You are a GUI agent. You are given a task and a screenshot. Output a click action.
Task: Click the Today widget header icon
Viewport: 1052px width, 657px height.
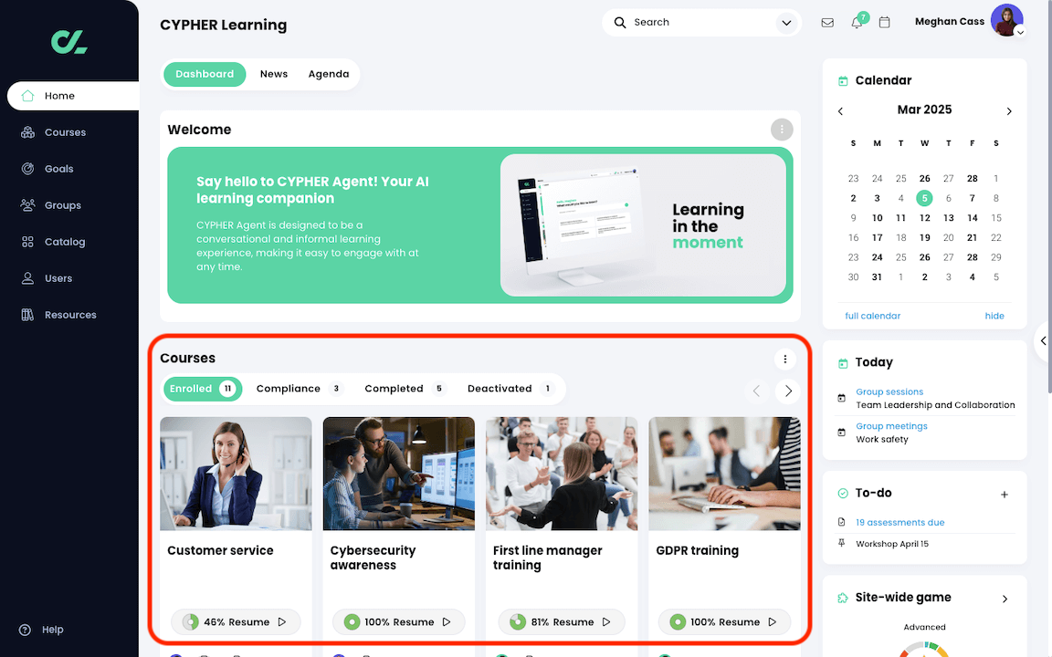[x=843, y=363]
